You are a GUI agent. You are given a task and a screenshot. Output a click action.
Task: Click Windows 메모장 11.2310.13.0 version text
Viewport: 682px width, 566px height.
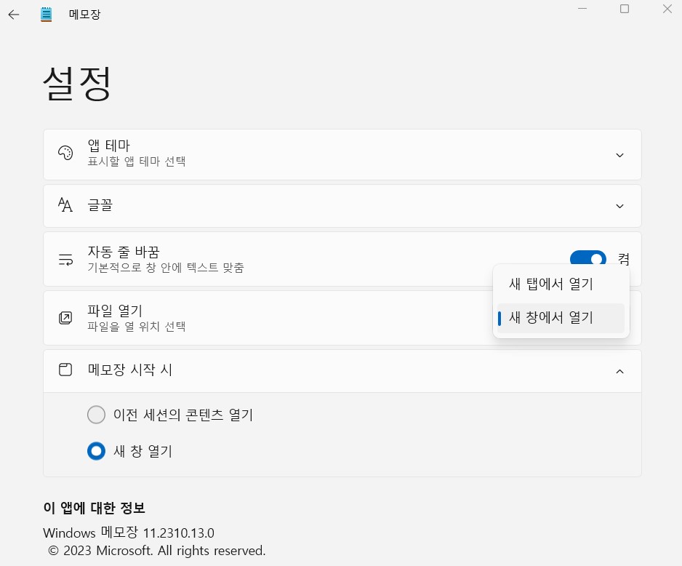point(129,533)
